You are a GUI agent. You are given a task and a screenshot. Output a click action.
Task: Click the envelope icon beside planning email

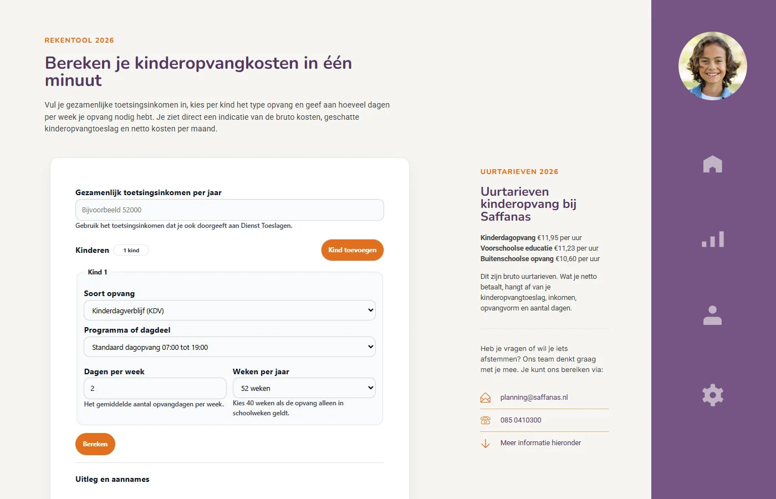pos(486,398)
